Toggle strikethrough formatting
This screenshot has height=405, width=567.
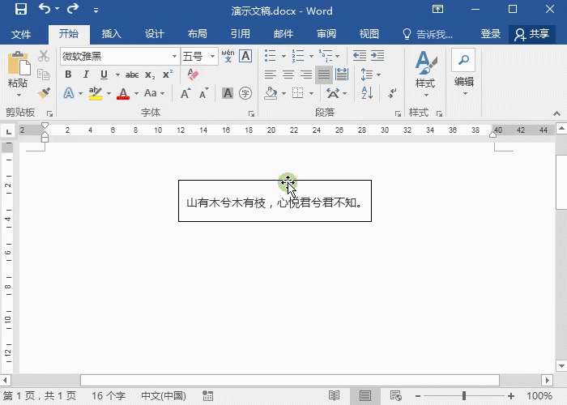[x=132, y=75]
